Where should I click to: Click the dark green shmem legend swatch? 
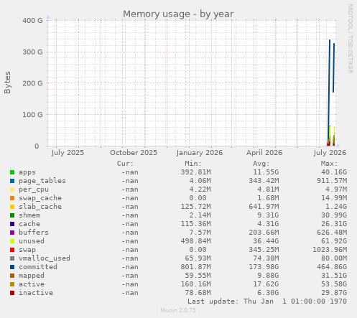click(12, 215)
